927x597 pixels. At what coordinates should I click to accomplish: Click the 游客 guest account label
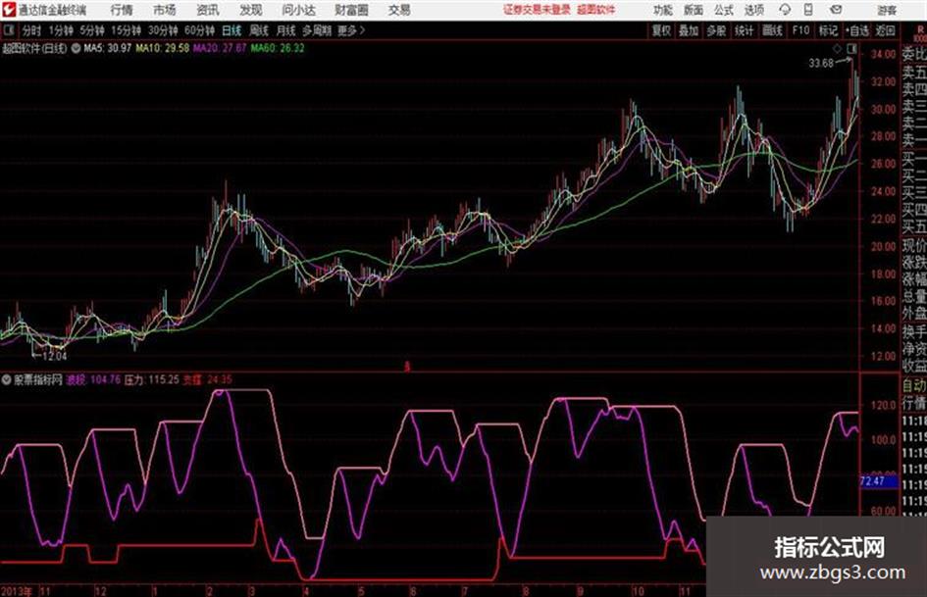pyautogui.click(x=887, y=10)
